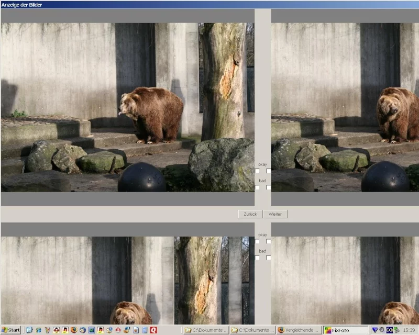419x335 pixels.
Task: Launch Internet Explorer from quick launch
Action: tap(38, 330)
